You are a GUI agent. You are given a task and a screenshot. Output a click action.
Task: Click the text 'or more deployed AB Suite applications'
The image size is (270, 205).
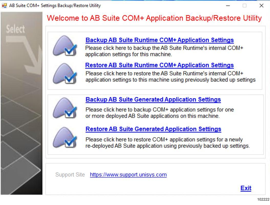pos(132,116)
